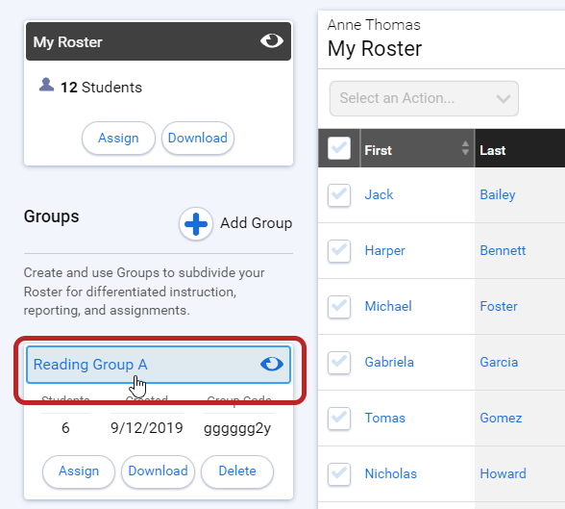Image resolution: width=565 pixels, height=509 pixels.
Task: Click Download button for Reading Group A
Action: click(158, 471)
